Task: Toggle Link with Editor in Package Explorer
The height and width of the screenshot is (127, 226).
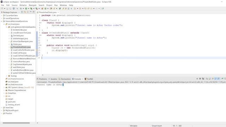Action: pyautogui.click(x=25, y=12)
